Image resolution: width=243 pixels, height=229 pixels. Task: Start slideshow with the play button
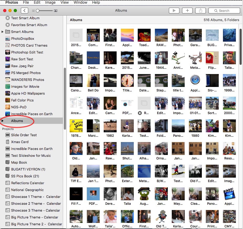[x=174, y=11]
